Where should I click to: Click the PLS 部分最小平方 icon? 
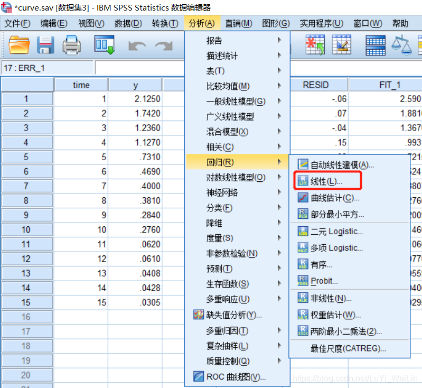coord(303,214)
